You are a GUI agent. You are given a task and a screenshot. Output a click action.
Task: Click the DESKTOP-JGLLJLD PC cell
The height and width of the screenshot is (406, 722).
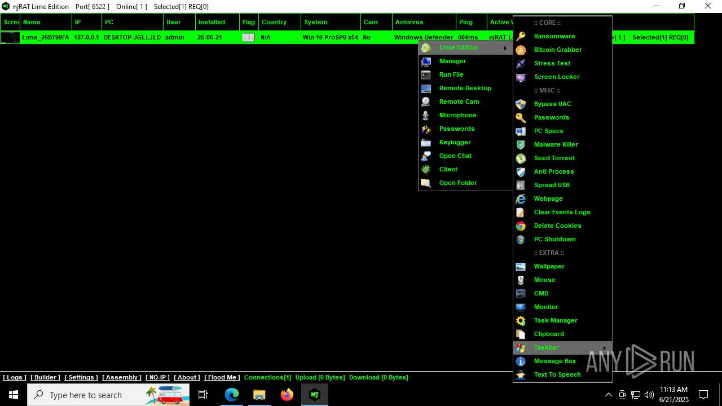pyautogui.click(x=133, y=37)
